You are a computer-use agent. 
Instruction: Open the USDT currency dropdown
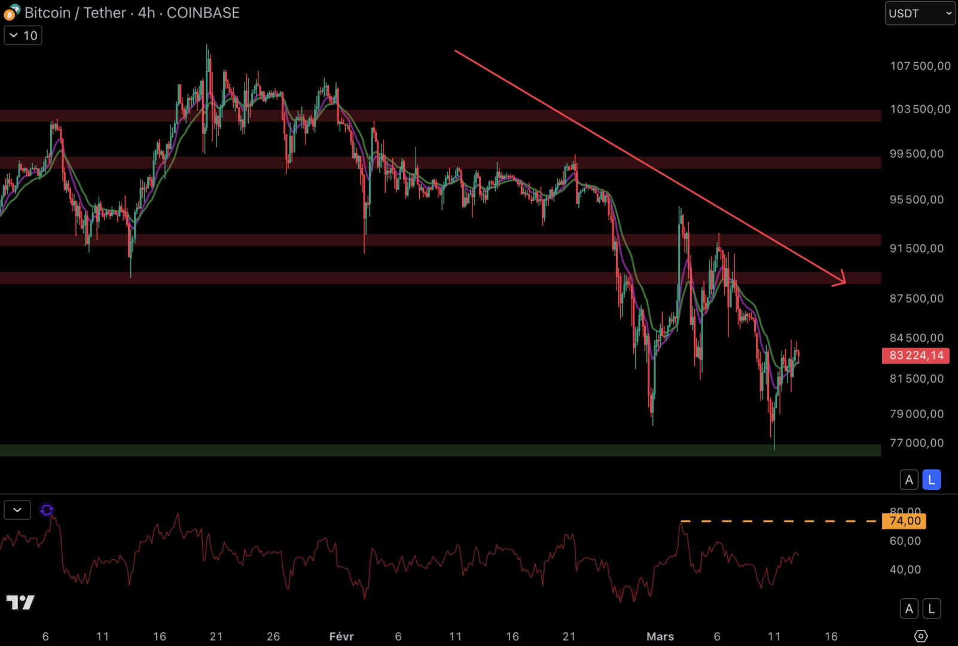click(920, 13)
